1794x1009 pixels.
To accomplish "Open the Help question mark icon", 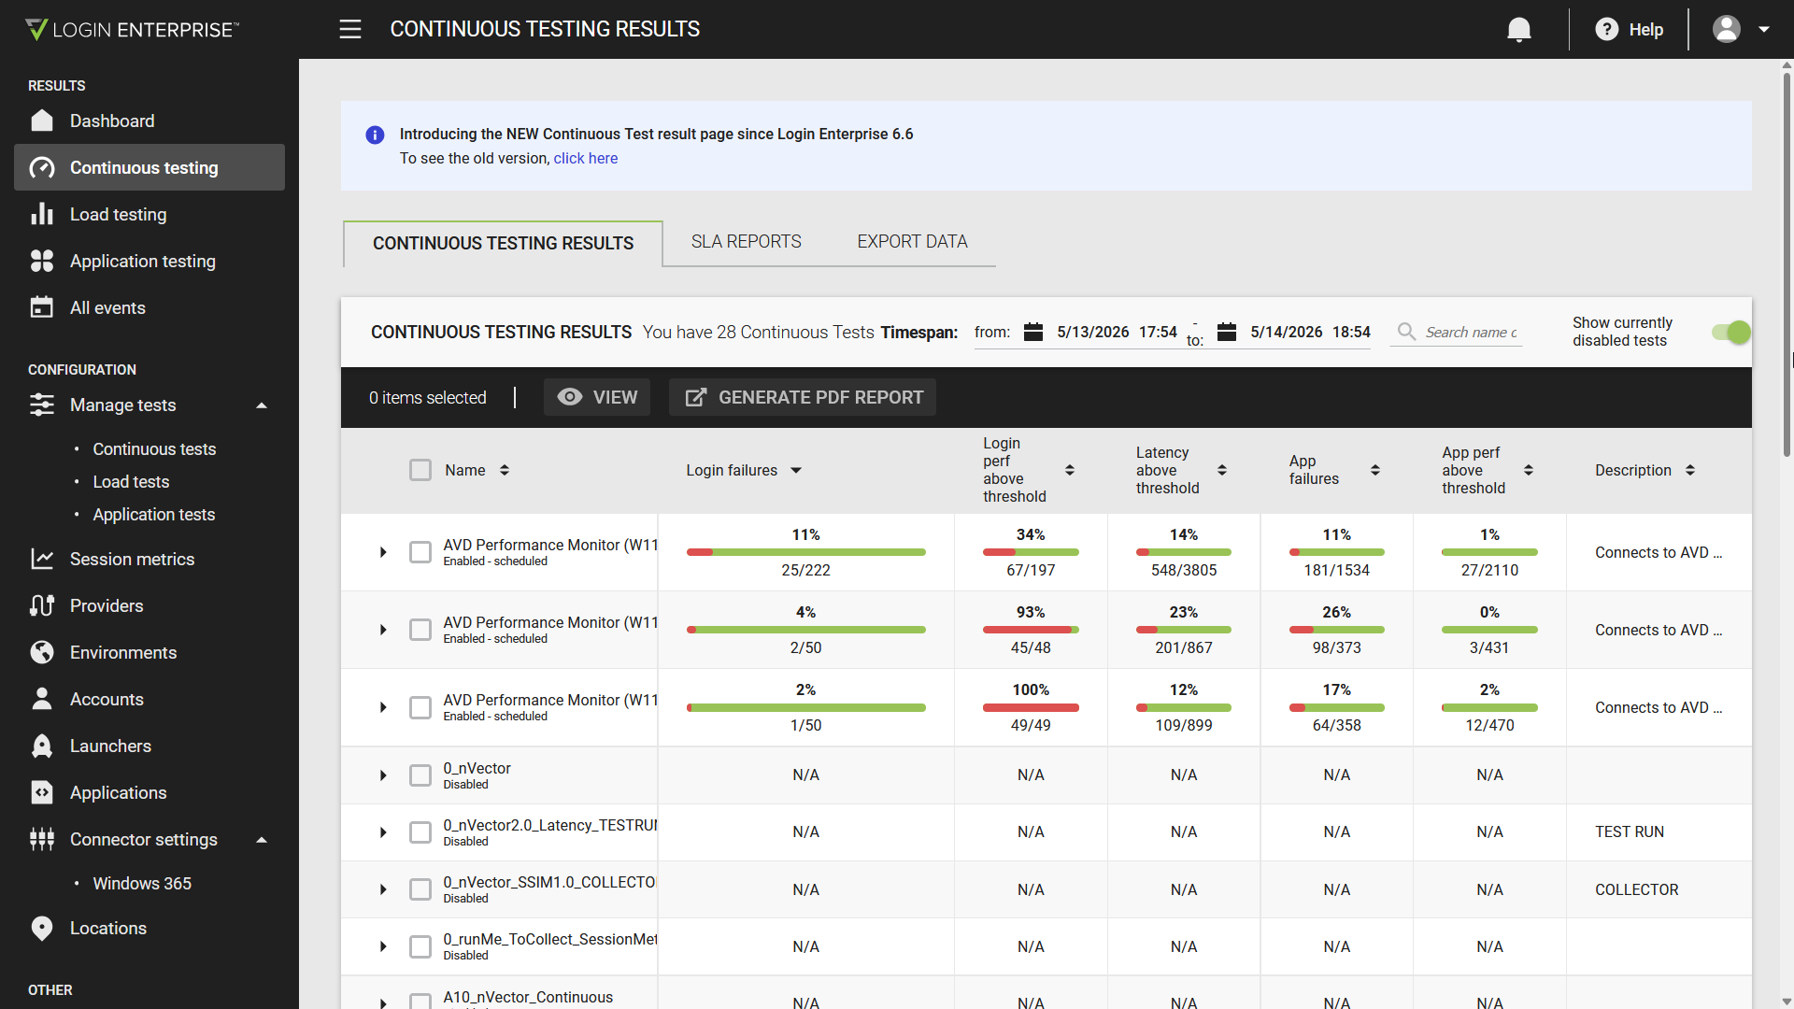I will pyautogui.click(x=1607, y=30).
